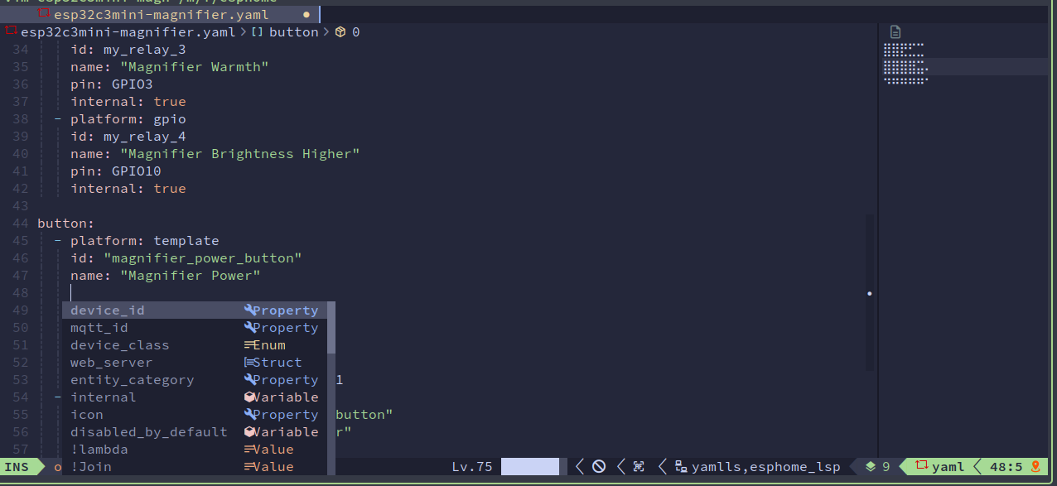Image resolution: width=1057 pixels, height=486 pixels.
Task: Click the LSP server icon before yamlls,esphome_lsp
Action: [x=680, y=466]
